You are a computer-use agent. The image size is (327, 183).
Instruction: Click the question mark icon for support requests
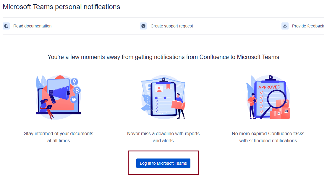[x=143, y=26]
